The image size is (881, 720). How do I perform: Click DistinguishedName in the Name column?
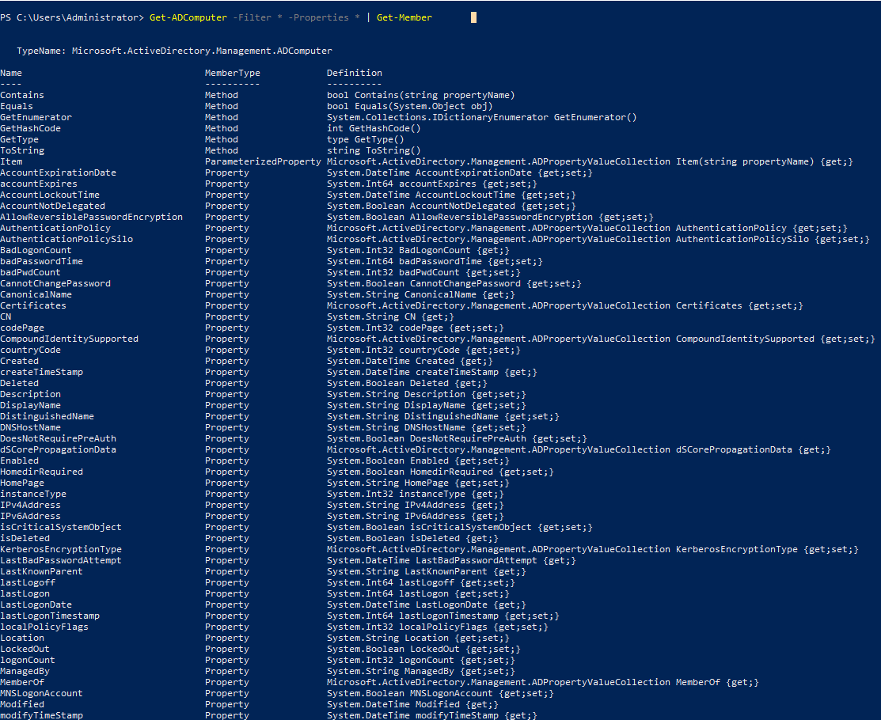pyautogui.click(x=47, y=416)
